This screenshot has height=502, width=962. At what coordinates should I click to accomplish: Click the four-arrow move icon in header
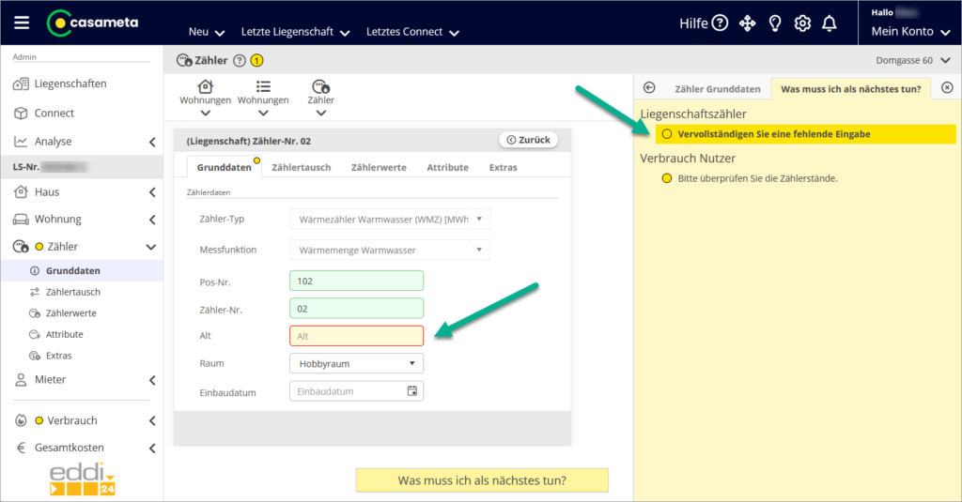(748, 23)
